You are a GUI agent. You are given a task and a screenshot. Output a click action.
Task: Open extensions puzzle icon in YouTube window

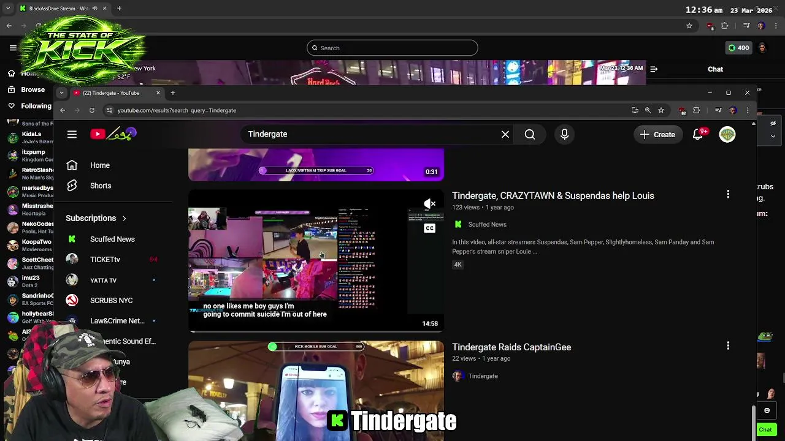[697, 110]
